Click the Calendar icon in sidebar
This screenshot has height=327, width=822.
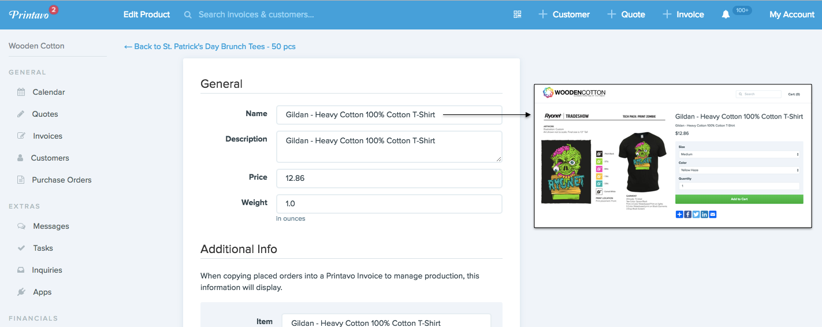coord(21,92)
